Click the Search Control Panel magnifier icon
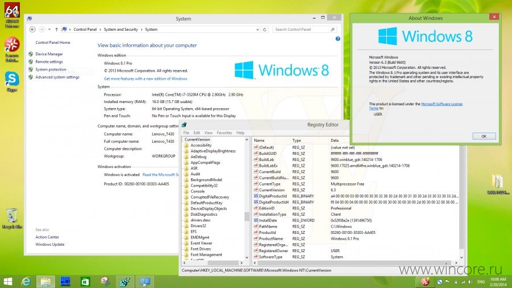Screen dimensions: 512x288 [x=333, y=30]
